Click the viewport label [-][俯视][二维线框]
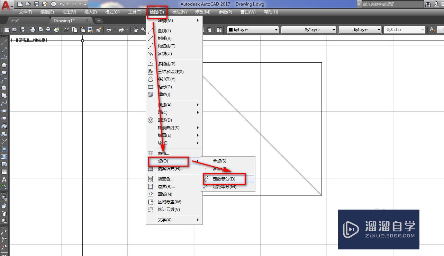Screen dimensions: 444x256 coord(29,40)
